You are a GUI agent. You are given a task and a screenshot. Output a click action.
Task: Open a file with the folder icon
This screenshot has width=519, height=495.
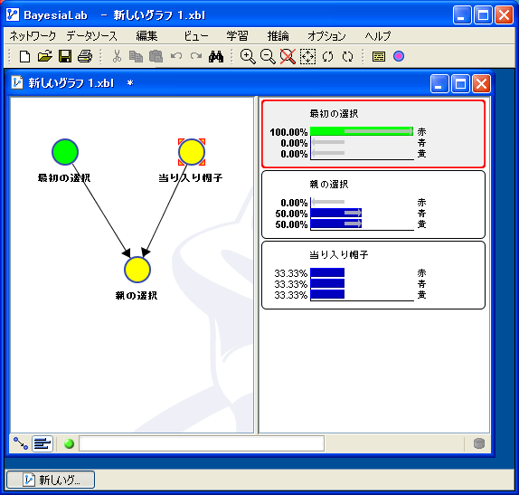click(x=44, y=56)
